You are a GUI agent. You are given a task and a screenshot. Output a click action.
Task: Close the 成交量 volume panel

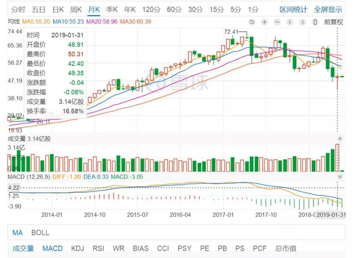pos(340,139)
